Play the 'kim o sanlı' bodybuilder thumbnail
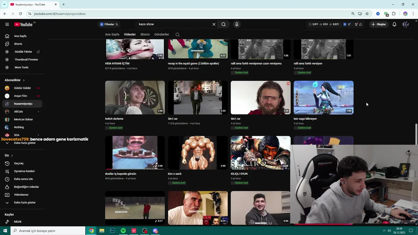Image resolution: width=418 pixels, height=235 pixels. click(198, 153)
